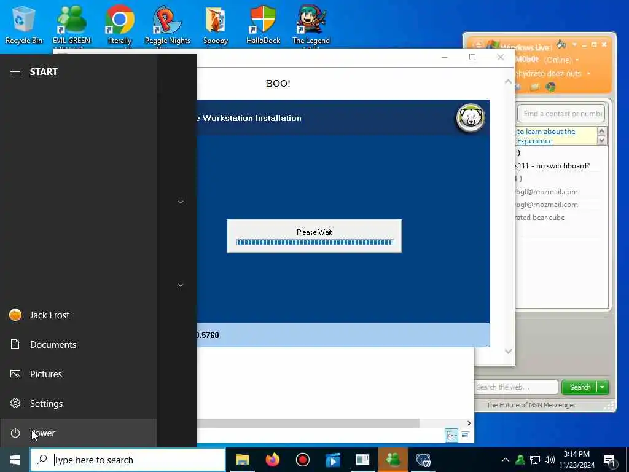Open the media player clapperboard taskbar icon

click(332, 460)
